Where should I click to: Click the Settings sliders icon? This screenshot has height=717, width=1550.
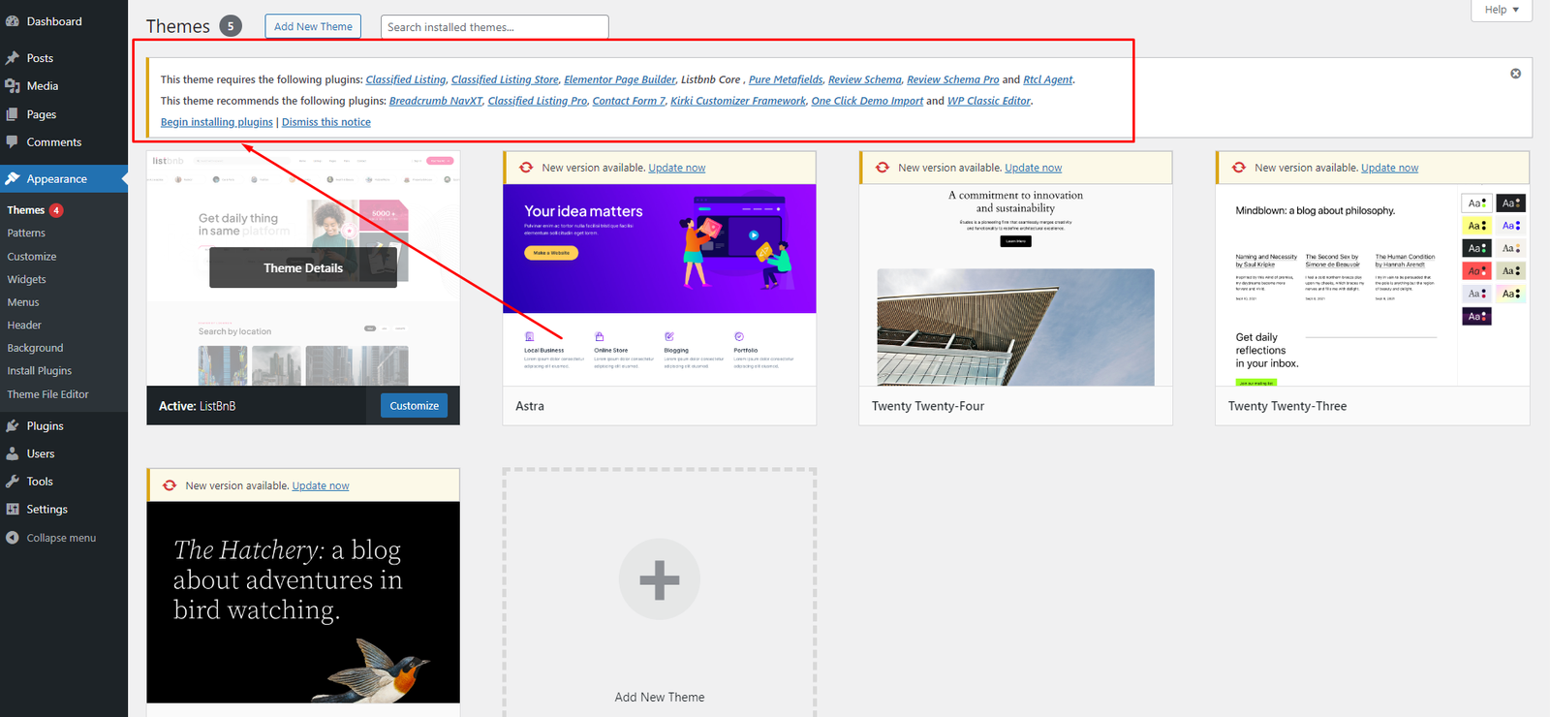click(x=13, y=510)
